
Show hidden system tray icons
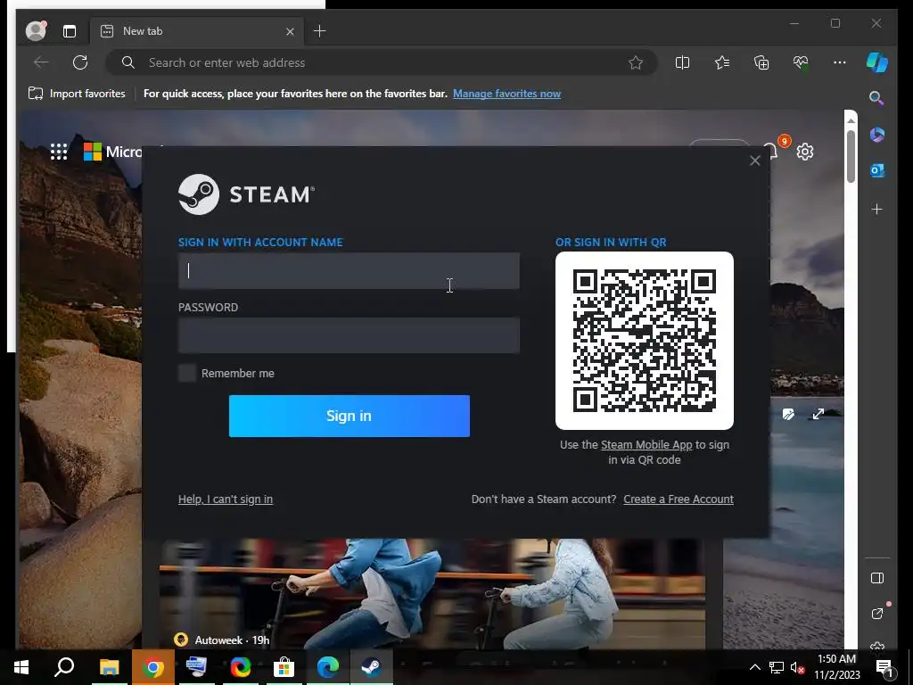754,667
